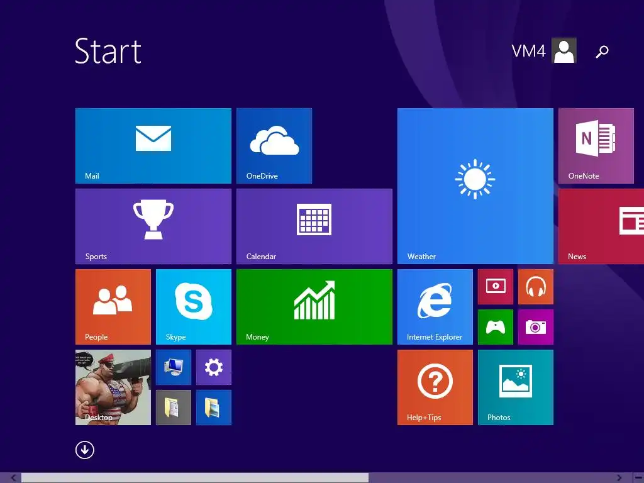Open the small Music headphones tile
The width and height of the screenshot is (644, 483).
click(536, 287)
